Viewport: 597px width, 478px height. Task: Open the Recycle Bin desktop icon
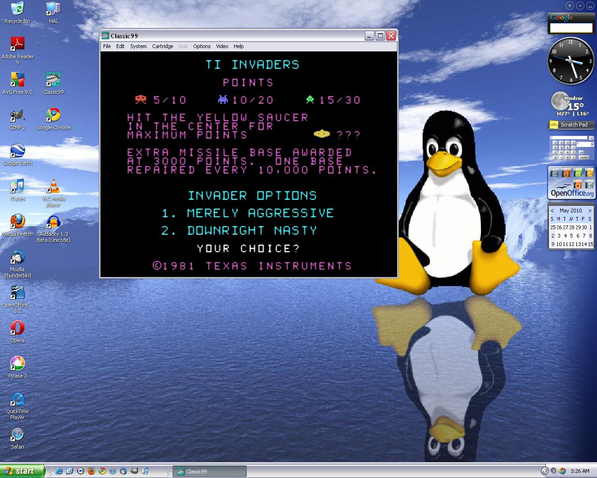click(x=17, y=13)
